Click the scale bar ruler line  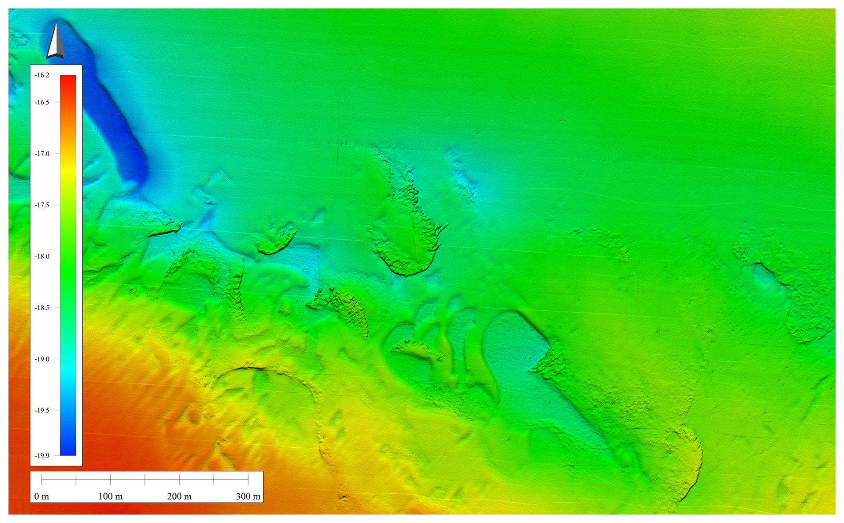click(145, 480)
